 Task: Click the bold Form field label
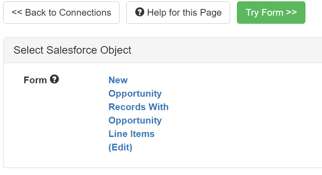[x=35, y=80]
